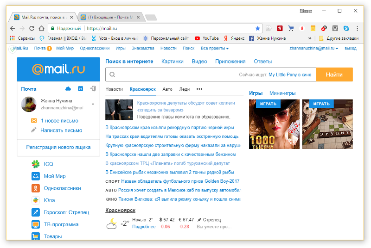Select the Леди news tab

pos(184,89)
